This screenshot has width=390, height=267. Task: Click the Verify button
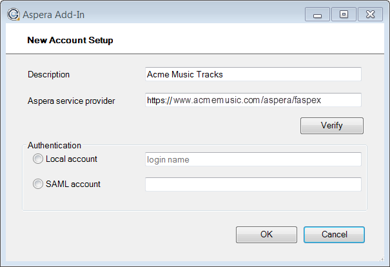click(x=332, y=126)
